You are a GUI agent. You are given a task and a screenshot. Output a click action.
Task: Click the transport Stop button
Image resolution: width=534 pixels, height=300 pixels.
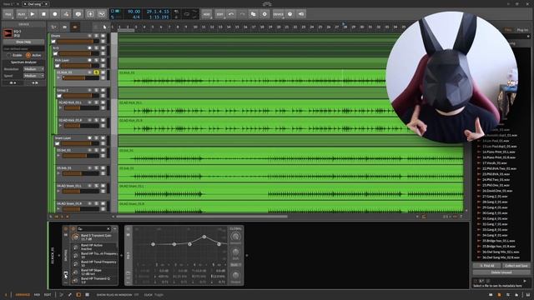tap(43, 14)
